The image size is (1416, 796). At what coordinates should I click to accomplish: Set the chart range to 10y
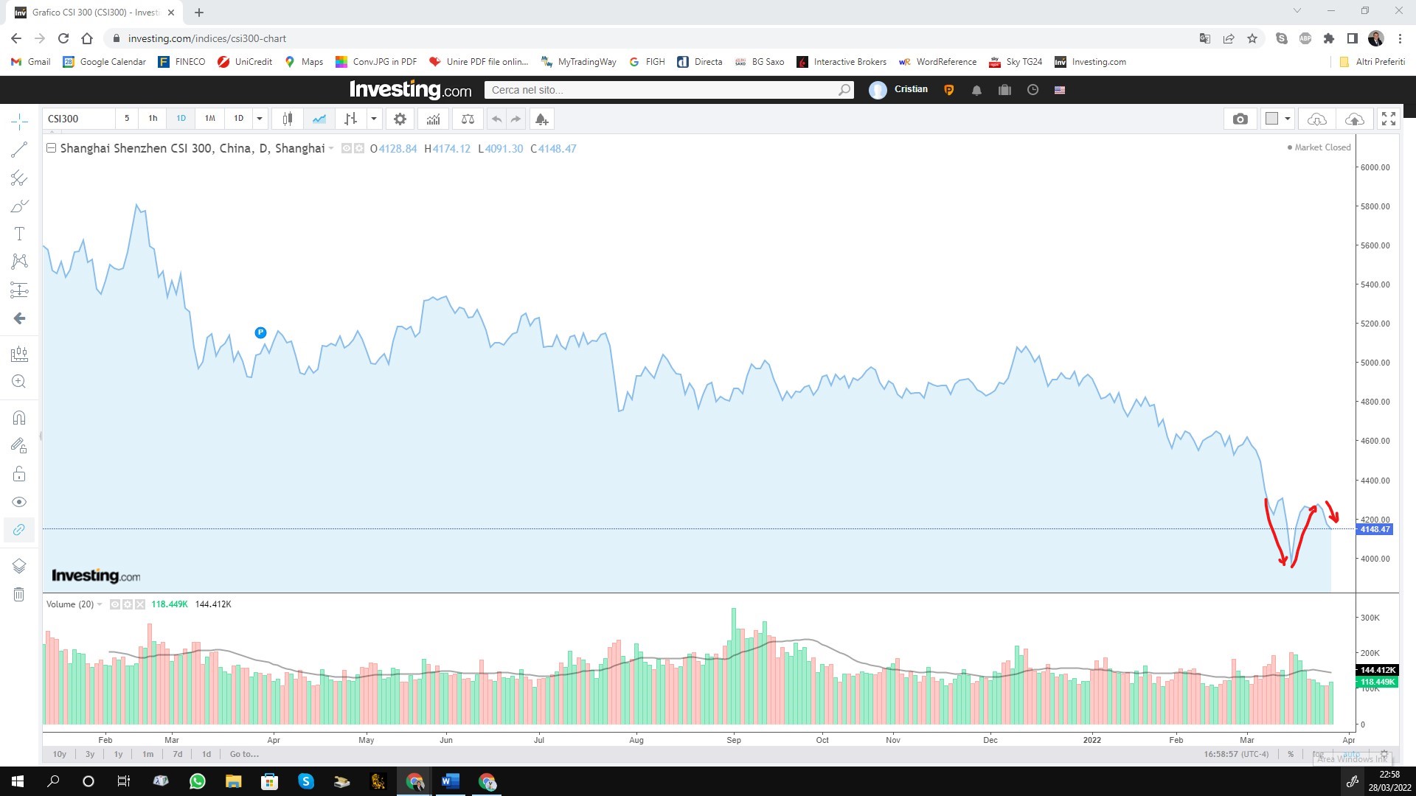tap(60, 754)
